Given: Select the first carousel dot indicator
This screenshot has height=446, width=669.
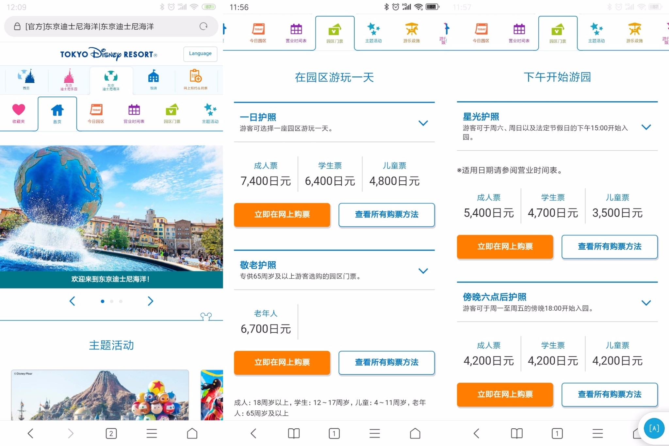Looking at the screenshot, I should point(103,301).
